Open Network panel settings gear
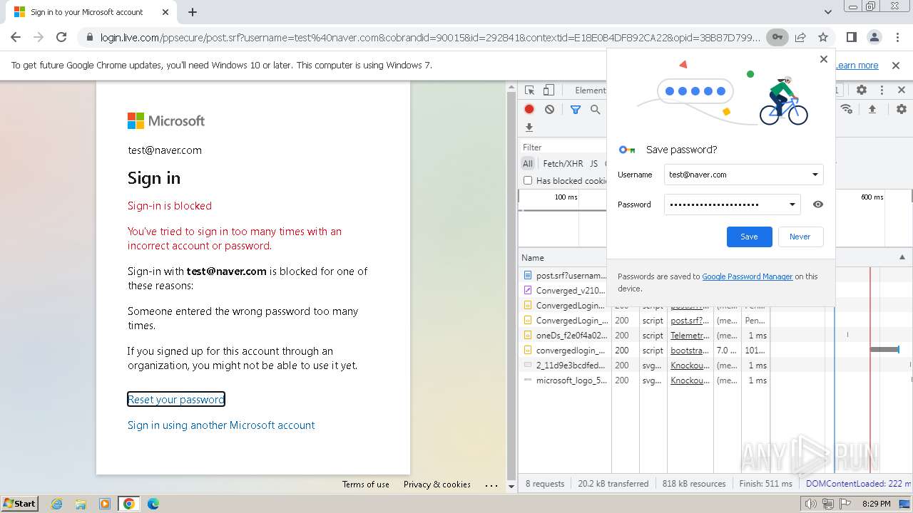Image resolution: width=913 pixels, height=513 pixels. coord(902,109)
